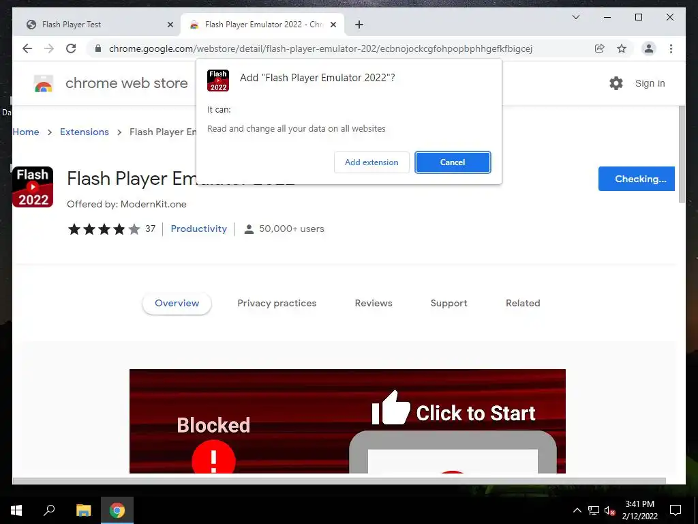698x524 pixels.
Task: Click the muted volume tray icon
Action: point(610,510)
